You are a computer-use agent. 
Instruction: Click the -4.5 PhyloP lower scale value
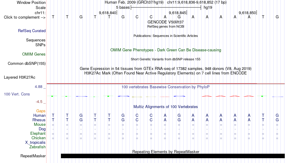[x=39, y=102]
